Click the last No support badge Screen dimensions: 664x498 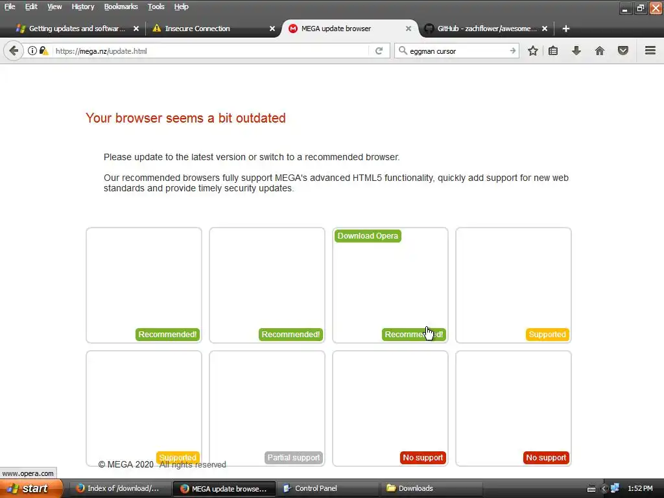(546, 458)
